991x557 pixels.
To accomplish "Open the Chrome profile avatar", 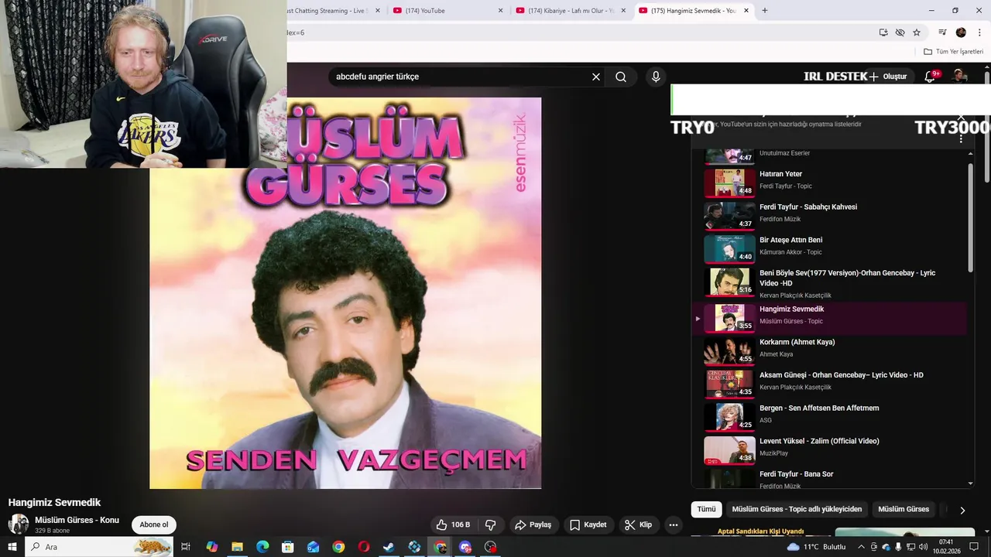I will tap(961, 32).
